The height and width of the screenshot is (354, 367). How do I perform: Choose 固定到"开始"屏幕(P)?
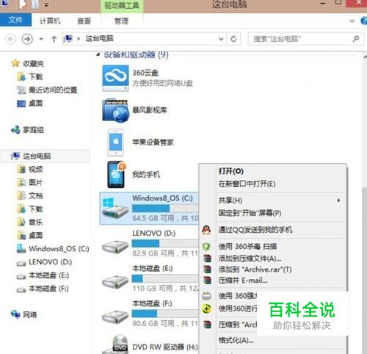tap(250, 213)
